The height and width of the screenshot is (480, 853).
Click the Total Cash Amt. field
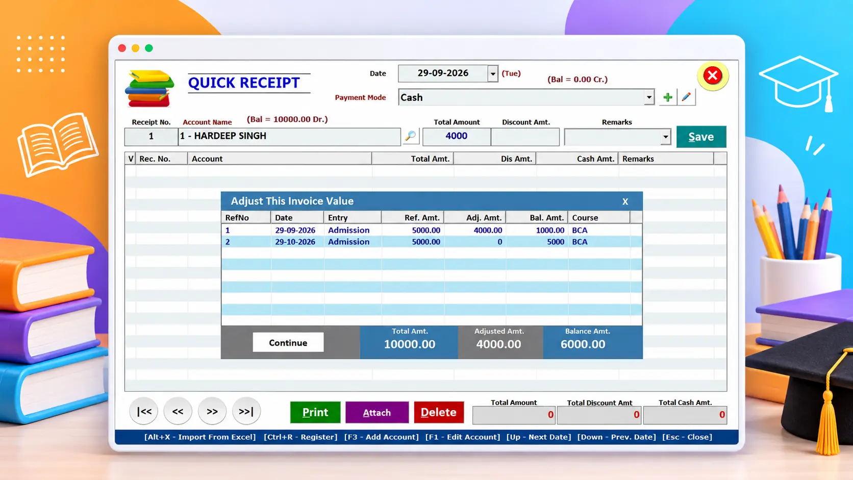click(x=685, y=415)
